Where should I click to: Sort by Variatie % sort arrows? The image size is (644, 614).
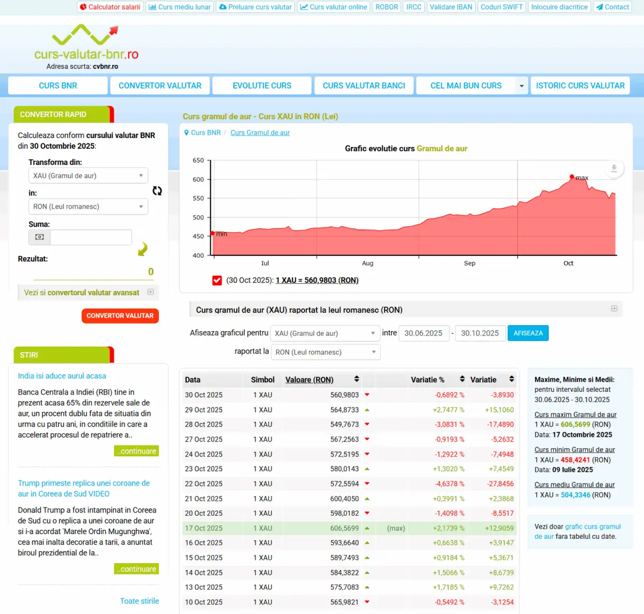point(462,379)
